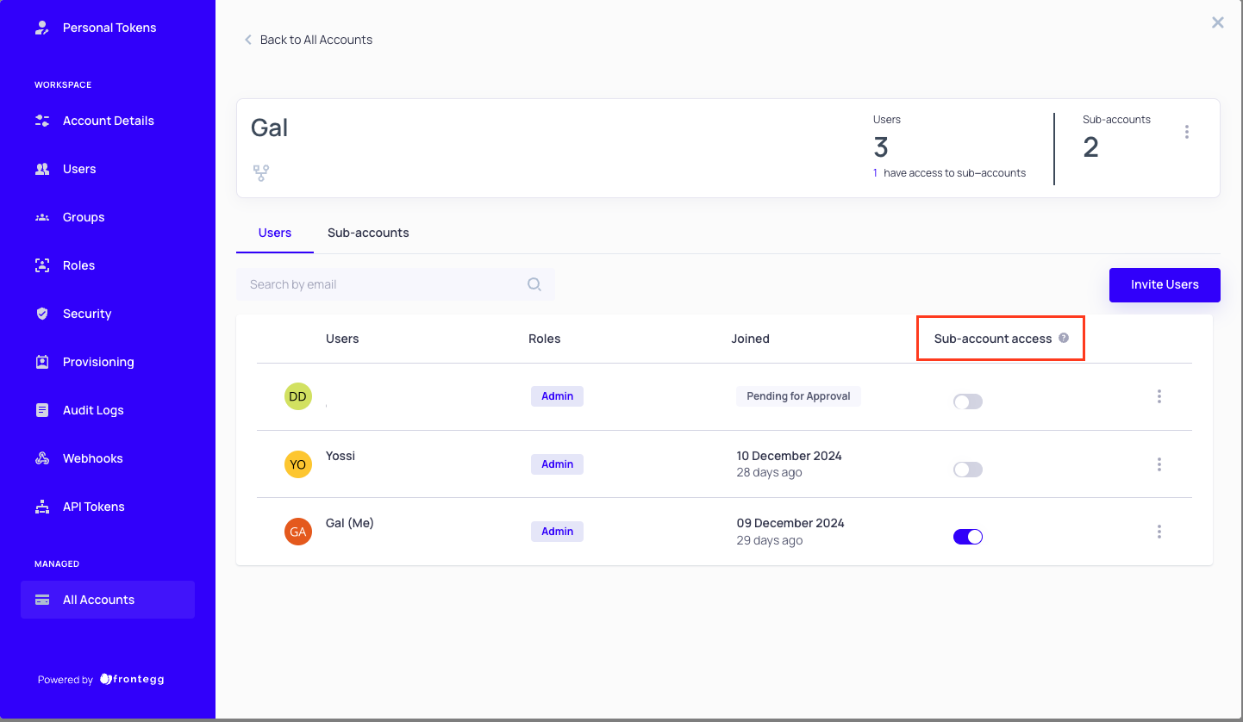Click the Audit Logs icon
Viewport: 1243px width, 722px height.
[x=41, y=410]
